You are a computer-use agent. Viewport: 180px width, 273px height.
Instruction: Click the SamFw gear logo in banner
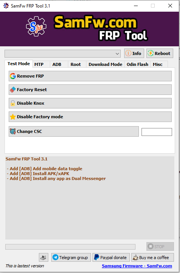pyautogui.click(x=36, y=26)
